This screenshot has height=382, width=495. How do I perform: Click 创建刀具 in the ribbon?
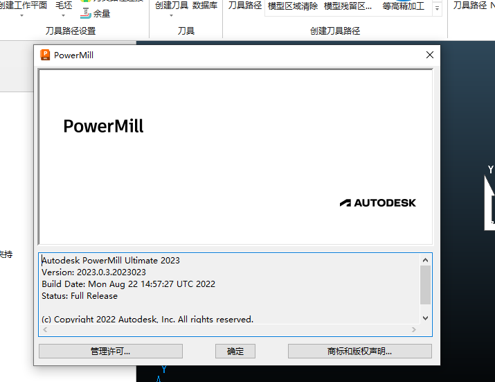(172, 5)
